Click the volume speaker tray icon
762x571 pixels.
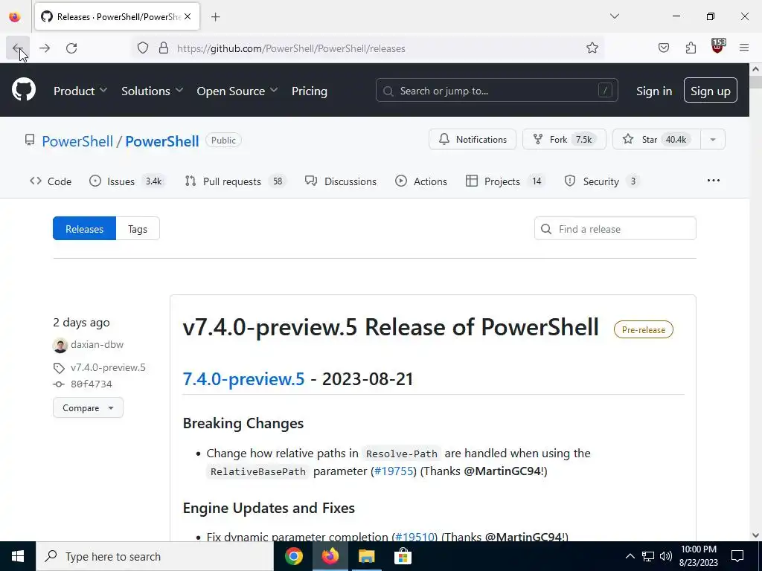[666, 556]
